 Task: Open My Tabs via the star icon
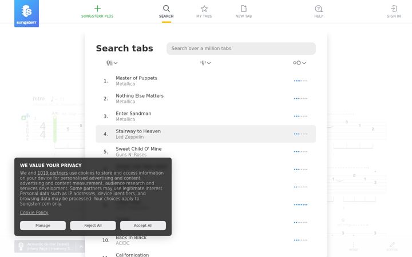(204, 9)
